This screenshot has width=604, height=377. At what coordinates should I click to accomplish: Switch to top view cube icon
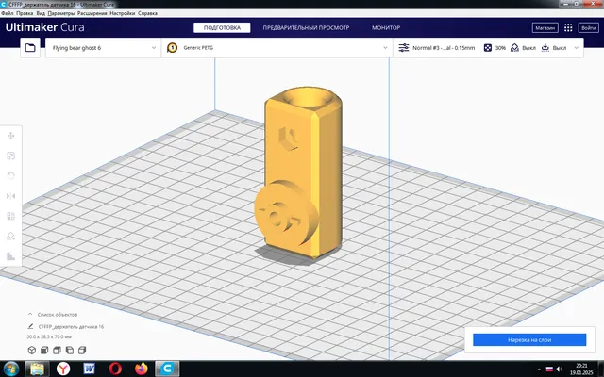tap(57, 350)
